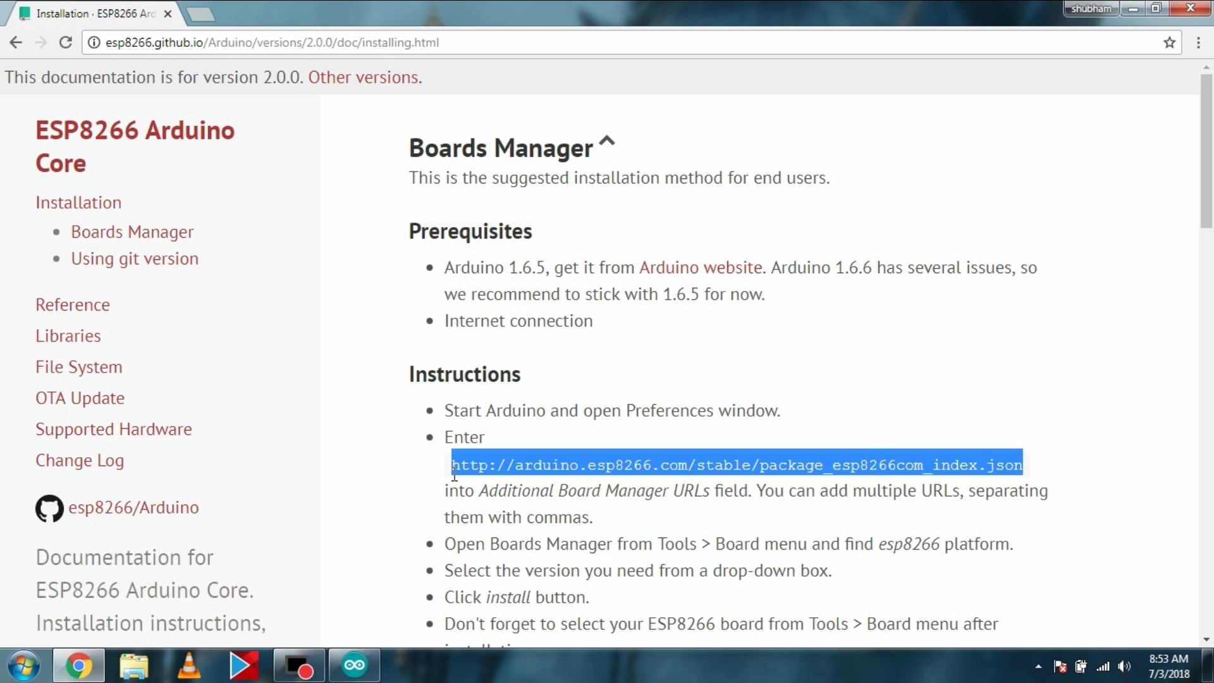Viewport: 1214px width, 683px height.
Task: Open a new browser tab
Action: [200, 13]
